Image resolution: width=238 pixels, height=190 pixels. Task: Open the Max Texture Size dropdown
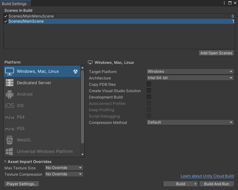pos(64,168)
